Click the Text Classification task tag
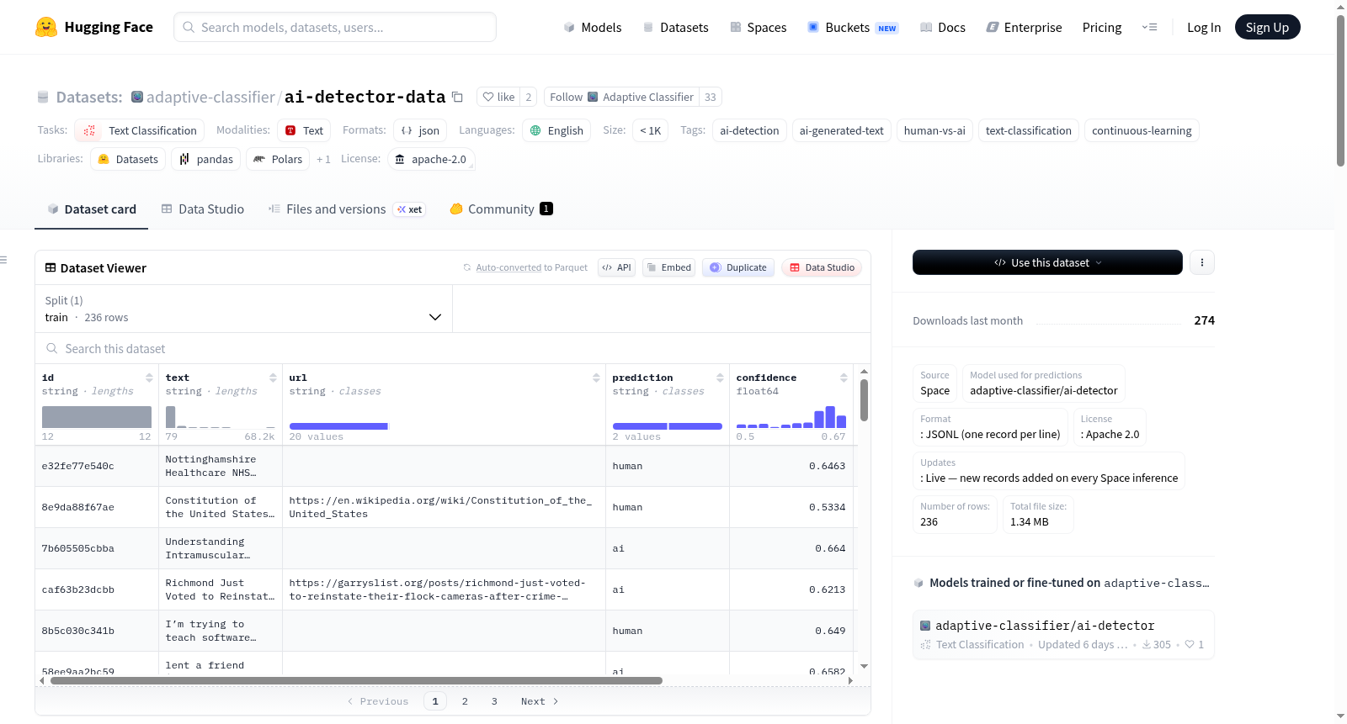1347x724 pixels. pyautogui.click(x=140, y=130)
